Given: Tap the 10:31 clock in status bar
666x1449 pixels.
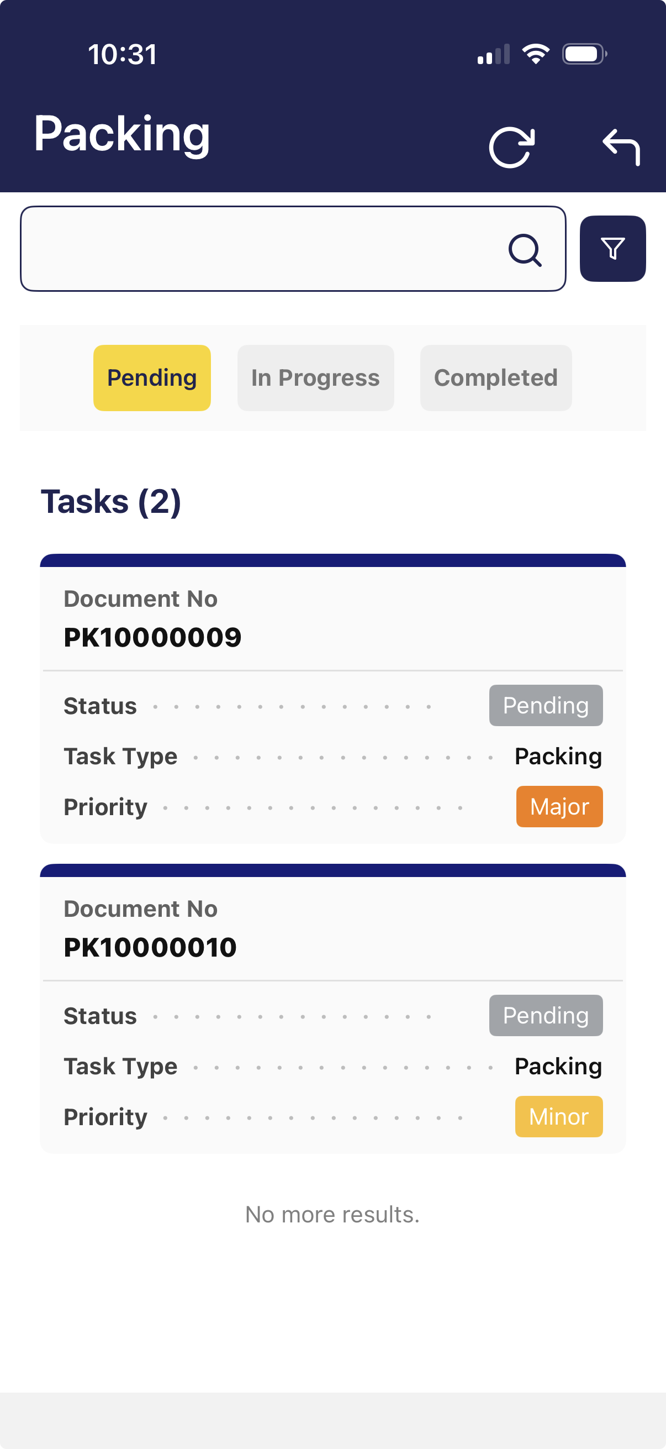Looking at the screenshot, I should (x=123, y=55).
